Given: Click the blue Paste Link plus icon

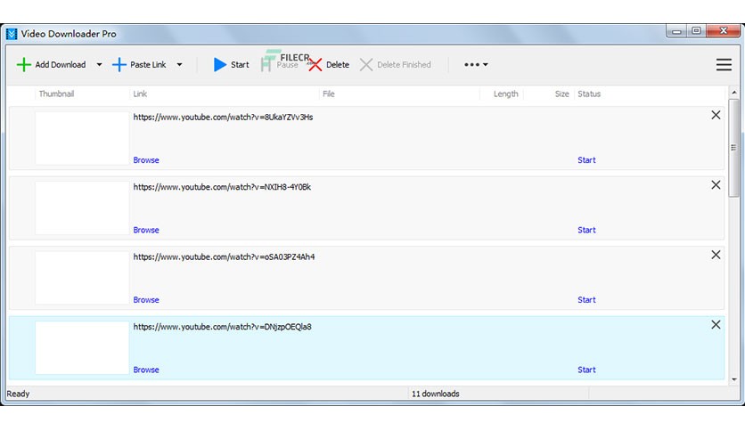Looking at the screenshot, I should 119,64.
